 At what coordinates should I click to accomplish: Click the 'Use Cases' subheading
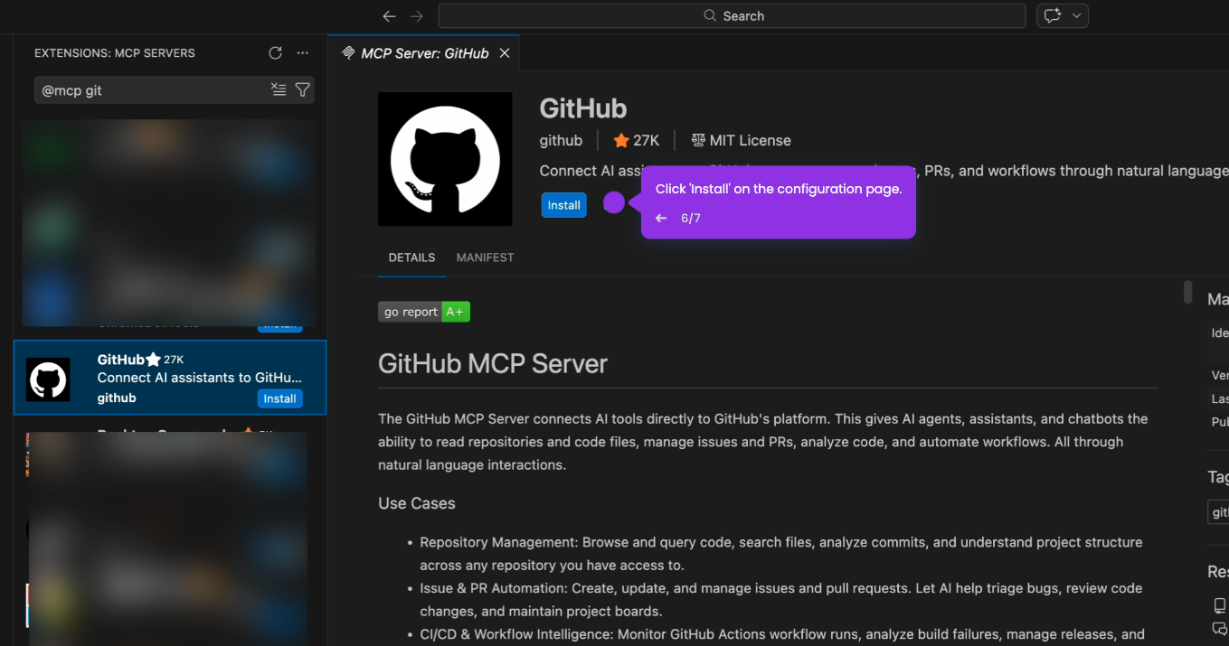[x=417, y=503]
